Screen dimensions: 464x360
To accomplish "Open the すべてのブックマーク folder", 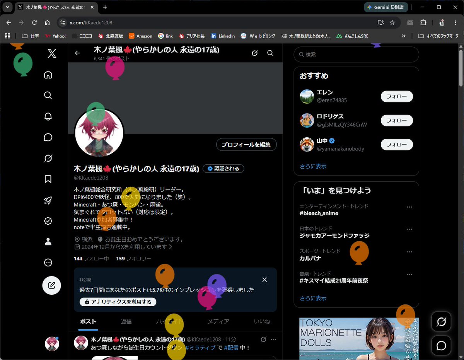I will [438, 36].
